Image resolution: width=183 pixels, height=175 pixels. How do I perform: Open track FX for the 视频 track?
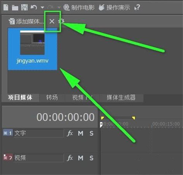[x=70, y=158]
